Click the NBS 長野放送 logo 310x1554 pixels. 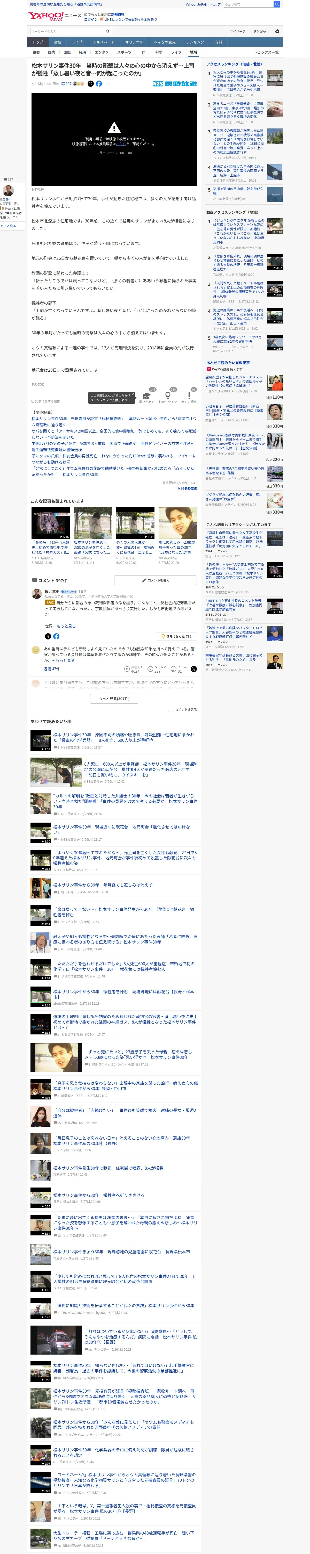pos(175,84)
